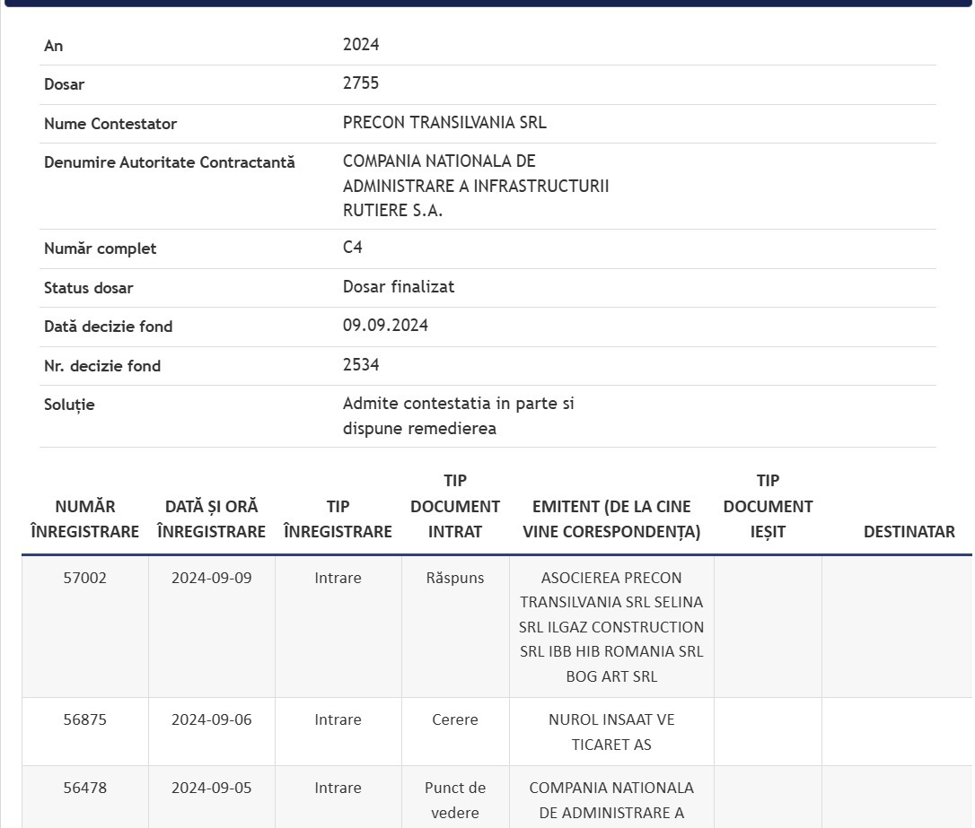The width and height of the screenshot is (975, 828).
Task: Click the Nr. decizie fond label
Action: 102,366
